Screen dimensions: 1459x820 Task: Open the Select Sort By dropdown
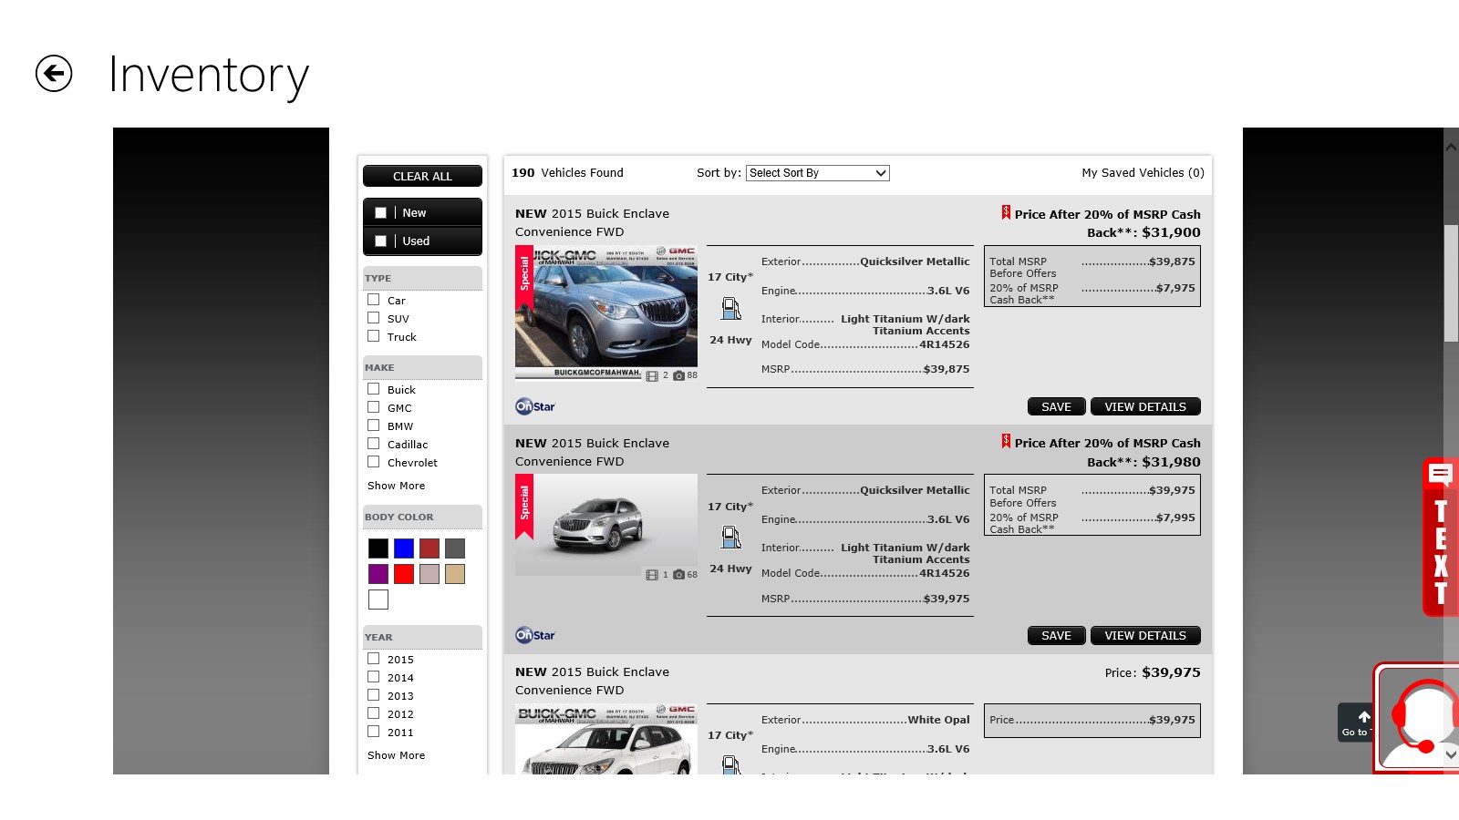[818, 173]
